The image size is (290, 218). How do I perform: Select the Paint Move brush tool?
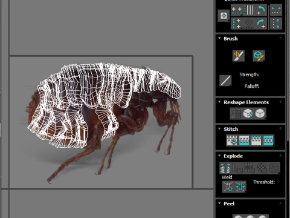click(x=239, y=56)
